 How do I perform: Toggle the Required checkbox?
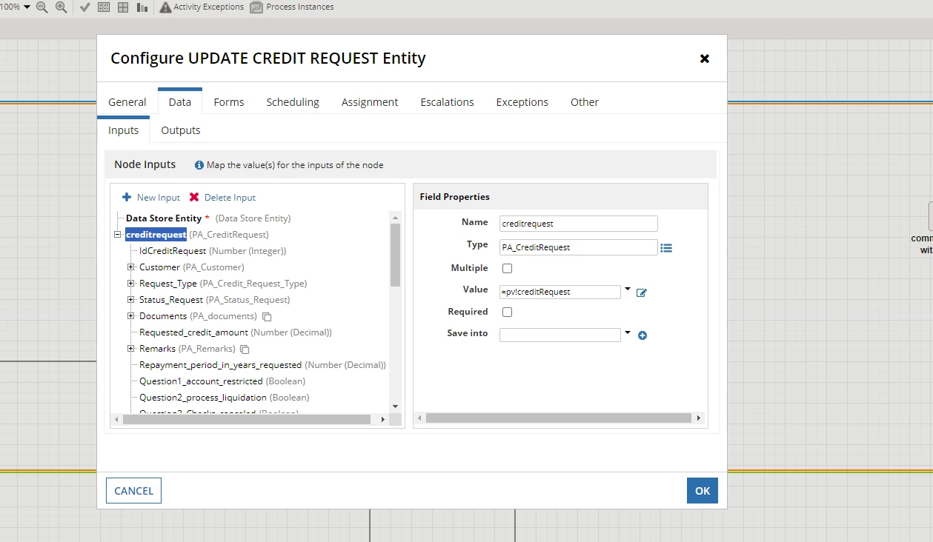pyautogui.click(x=508, y=312)
